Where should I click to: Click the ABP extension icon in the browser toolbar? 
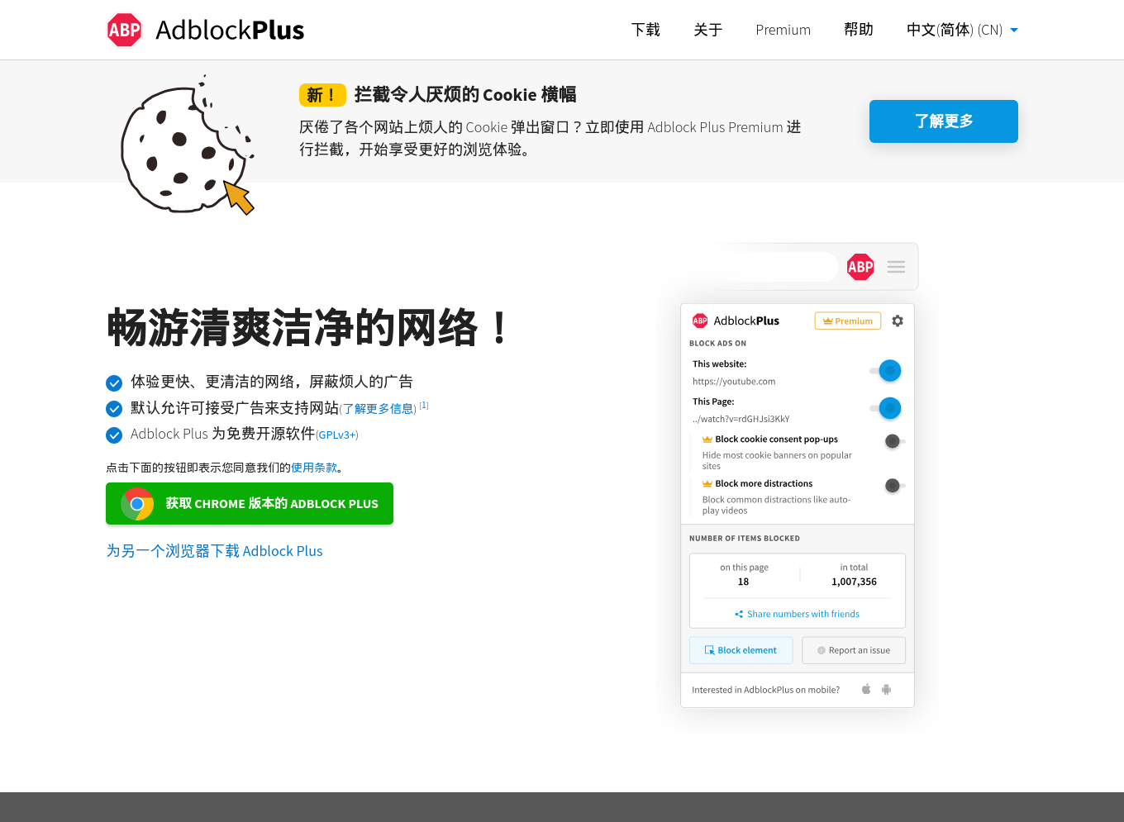(x=860, y=267)
